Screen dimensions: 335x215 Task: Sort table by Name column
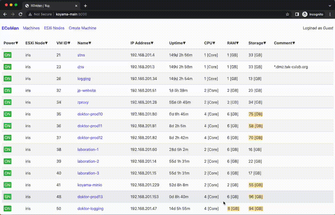pyautogui.click(x=84, y=43)
